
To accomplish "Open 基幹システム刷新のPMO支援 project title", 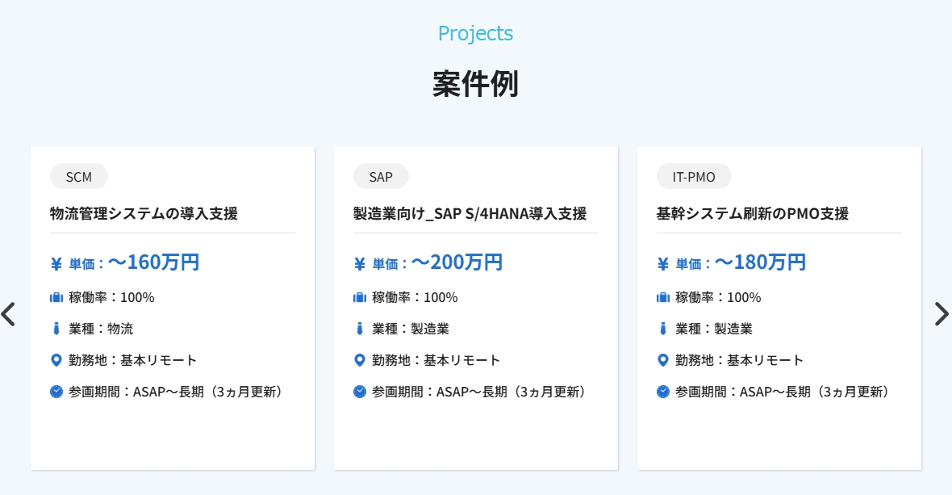I will click(x=753, y=214).
